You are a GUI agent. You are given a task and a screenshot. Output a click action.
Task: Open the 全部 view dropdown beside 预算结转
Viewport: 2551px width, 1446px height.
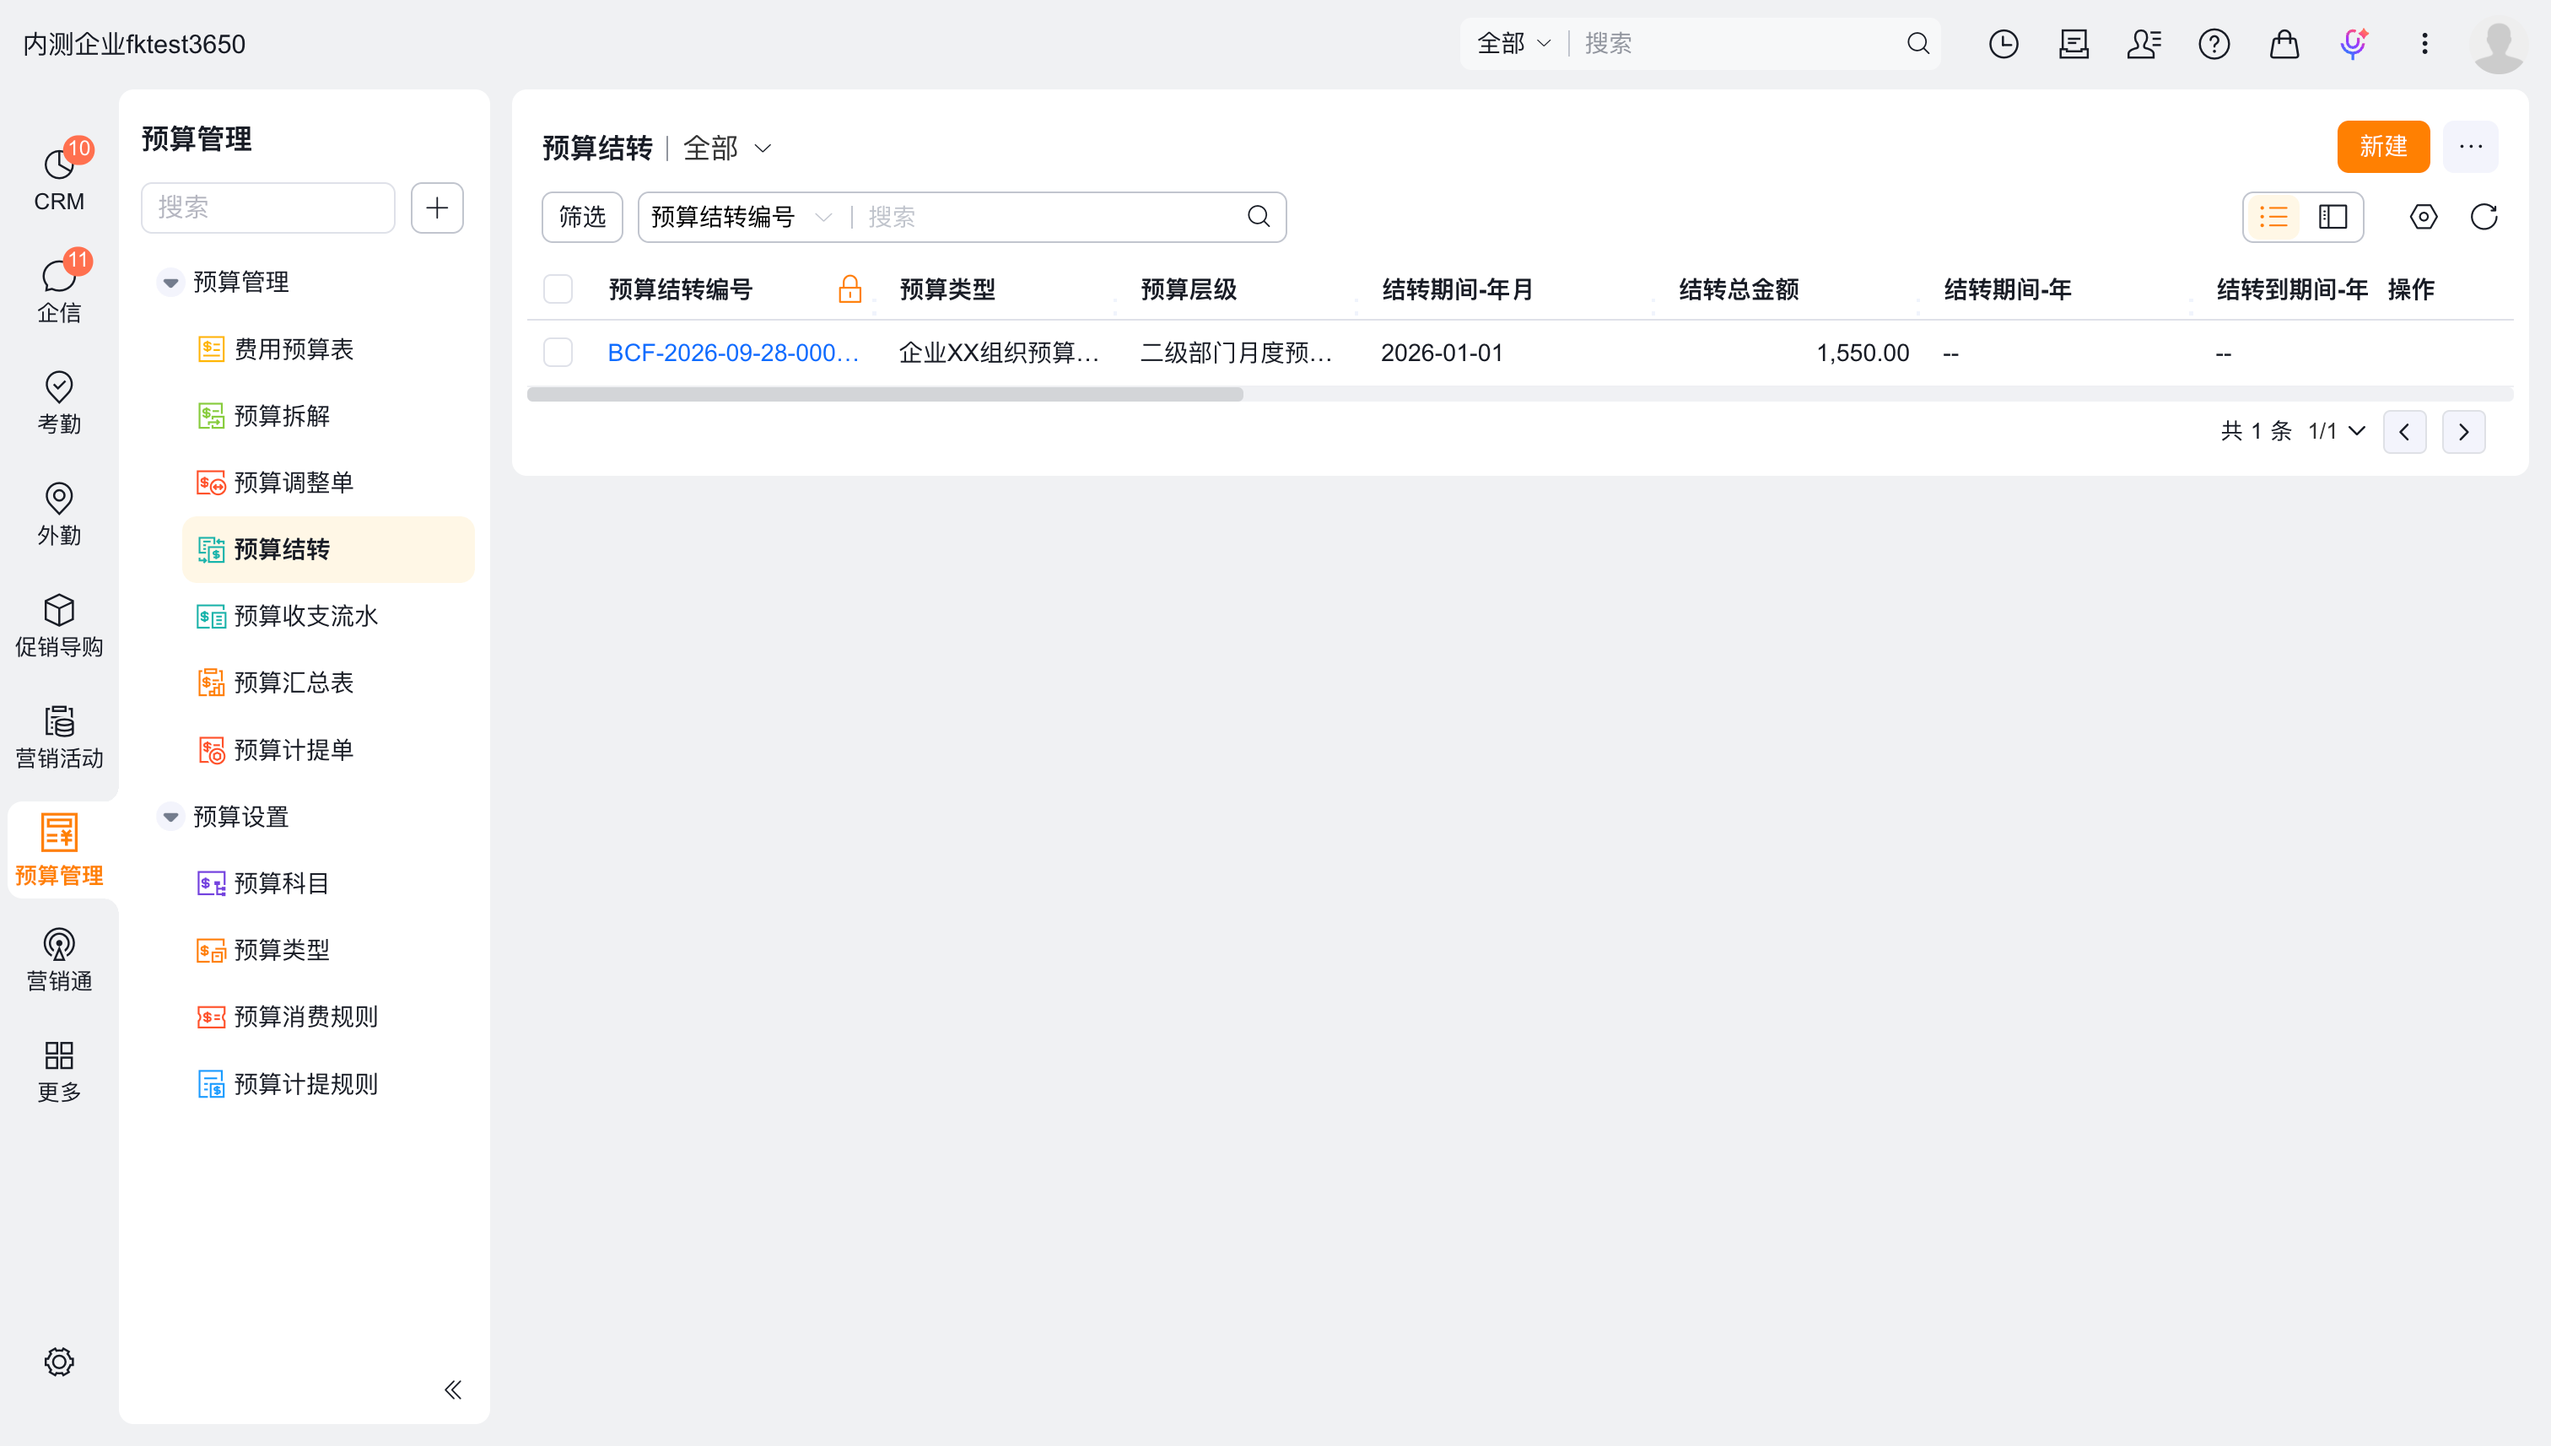point(727,148)
